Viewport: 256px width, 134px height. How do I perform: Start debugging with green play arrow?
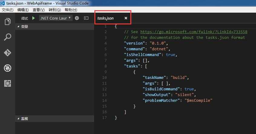[34, 18]
